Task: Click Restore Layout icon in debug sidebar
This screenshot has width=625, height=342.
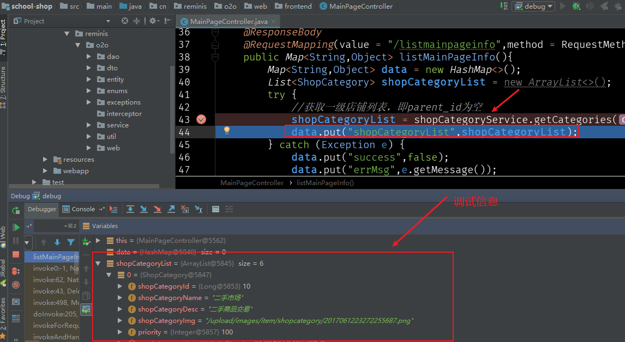Action: 16,319
